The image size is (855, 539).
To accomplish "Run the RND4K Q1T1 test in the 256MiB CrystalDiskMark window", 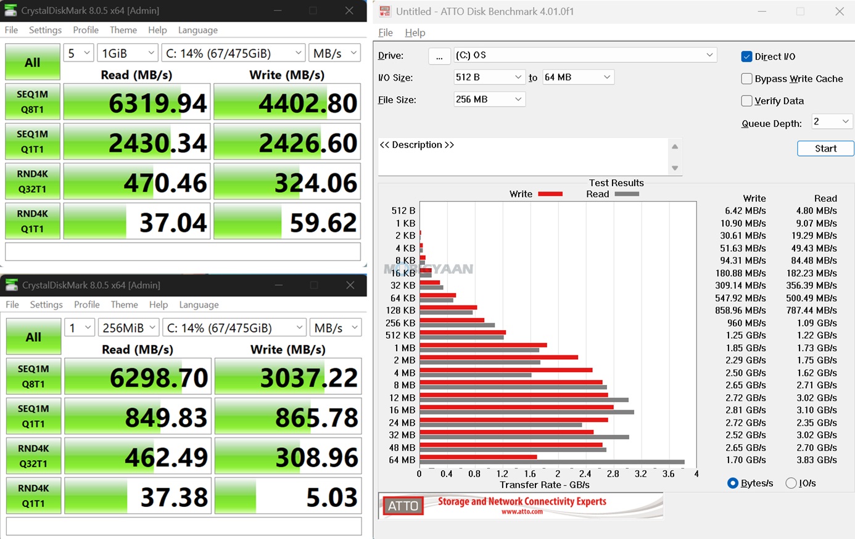I will click(x=33, y=496).
